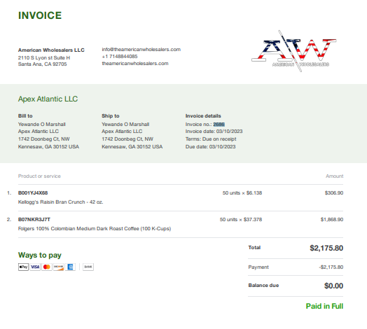Click the Discover card icon
The width and height of the screenshot is (367, 329).
coord(59,267)
